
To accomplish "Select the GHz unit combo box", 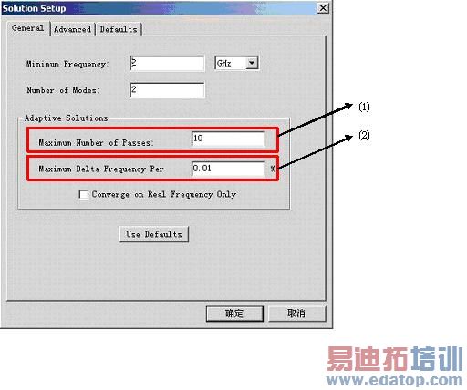I will (236, 63).
